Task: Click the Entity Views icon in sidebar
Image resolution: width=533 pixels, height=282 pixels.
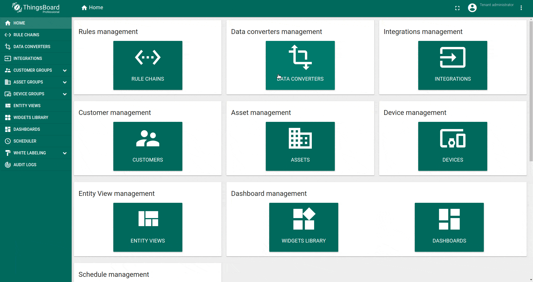Action: pos(8,106)
